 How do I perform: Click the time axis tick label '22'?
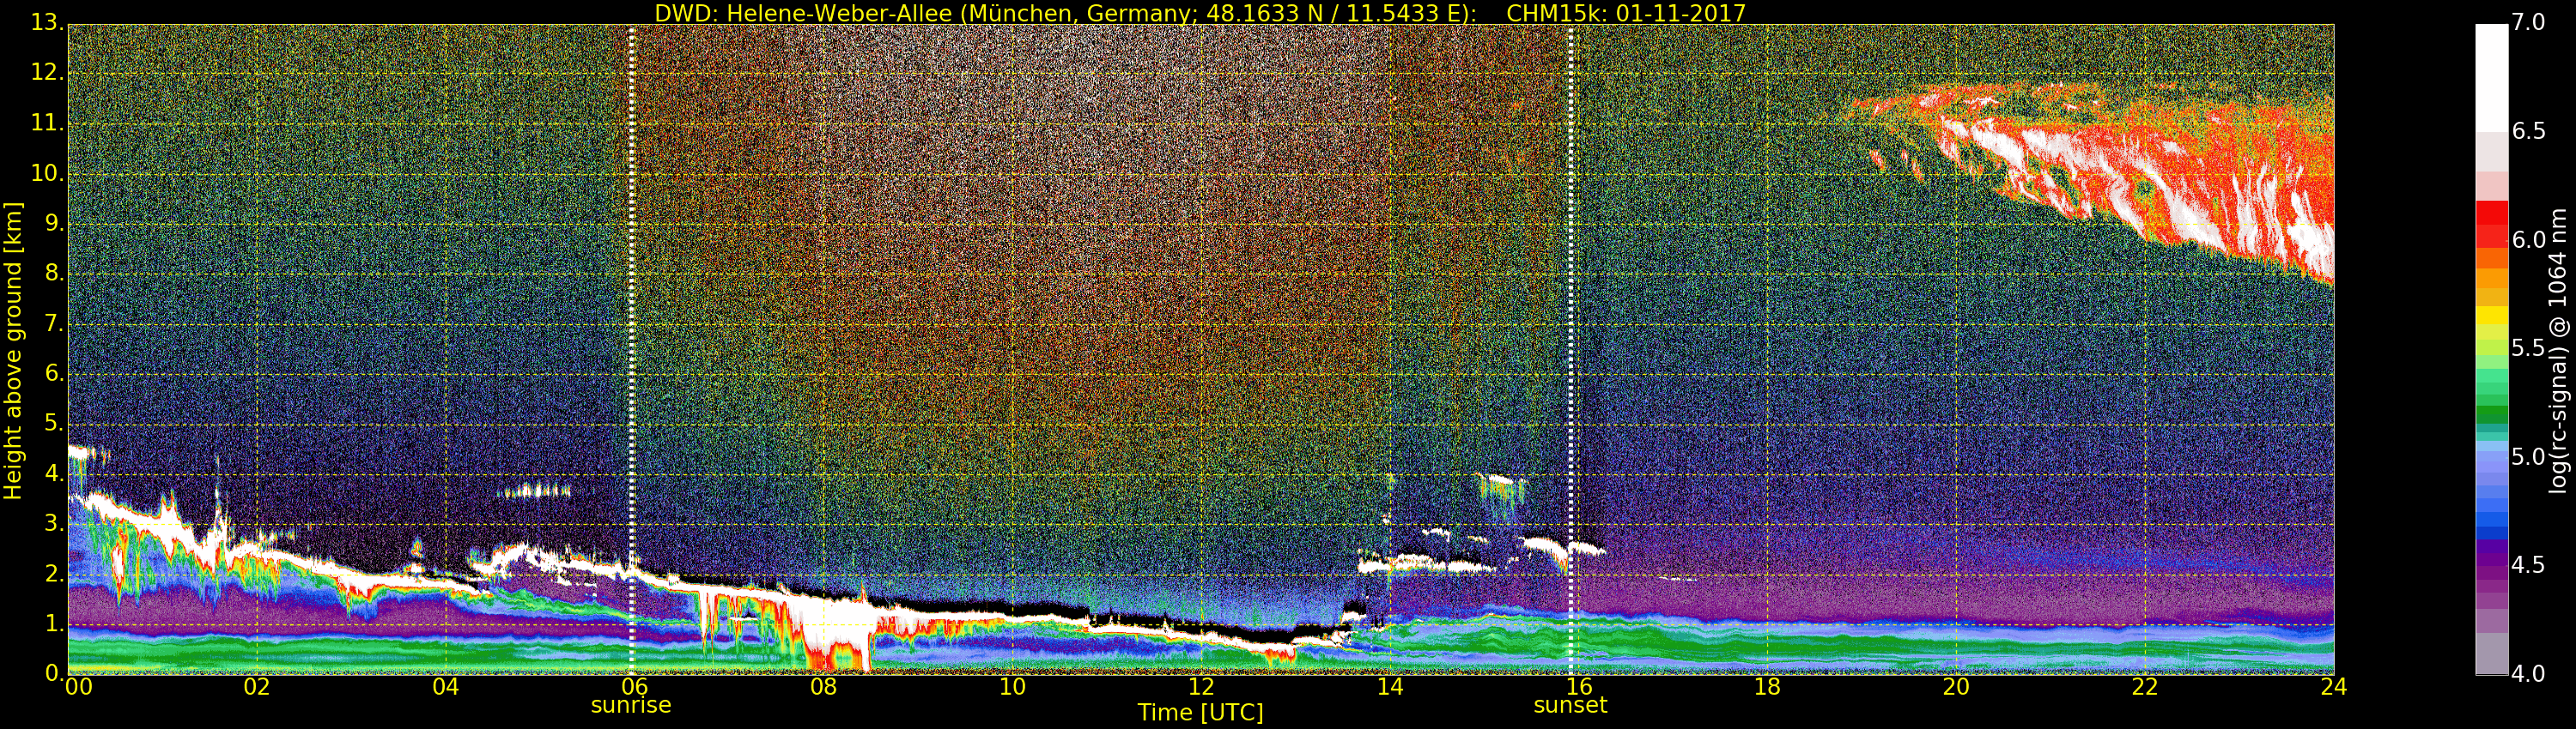pos(2145,687)
